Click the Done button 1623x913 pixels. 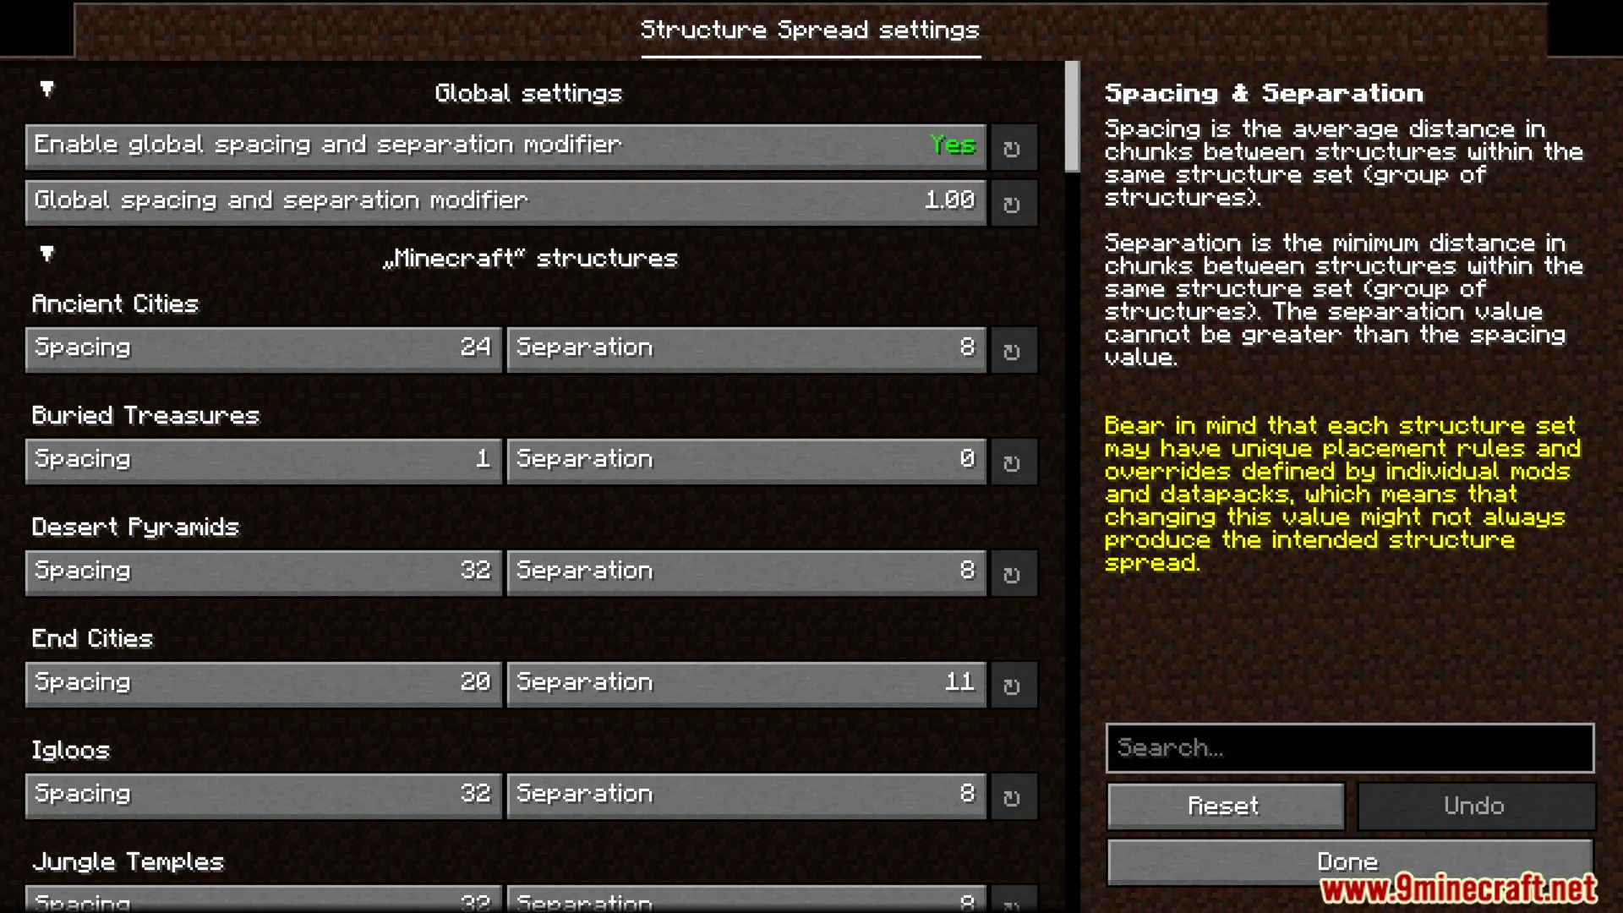pos(1349,861)
